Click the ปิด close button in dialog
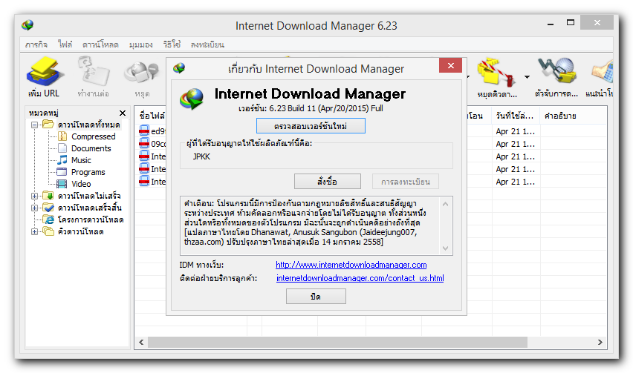 tap(316, 297)
